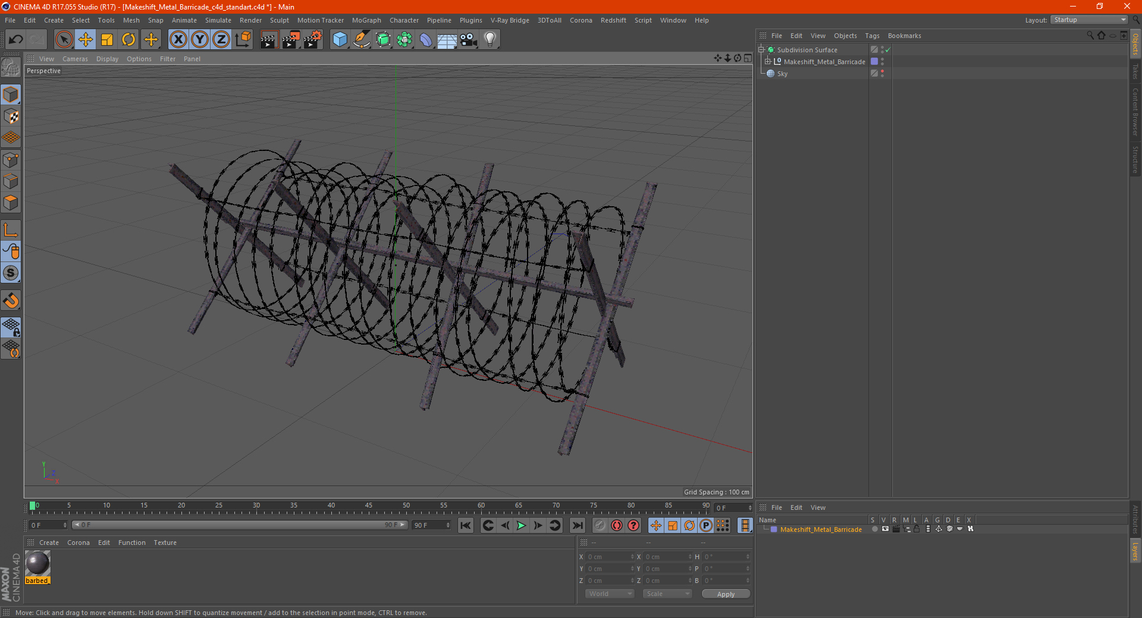Click the coordinate system icon
Viewport: 1142px width, 618px height.
(x=243, y=40)
